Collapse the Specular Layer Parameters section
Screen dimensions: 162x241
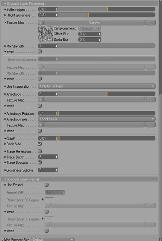coord(5,3)
